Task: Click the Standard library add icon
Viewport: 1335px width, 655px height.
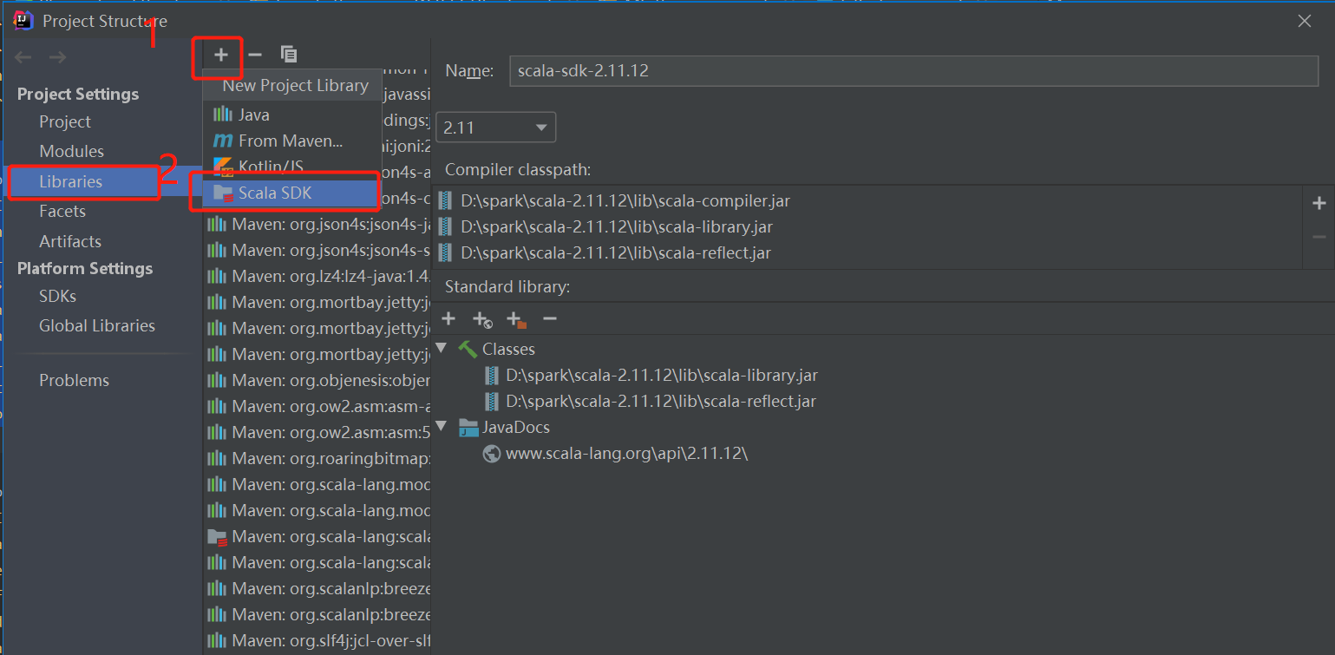Action: click(x=448, y=318)
